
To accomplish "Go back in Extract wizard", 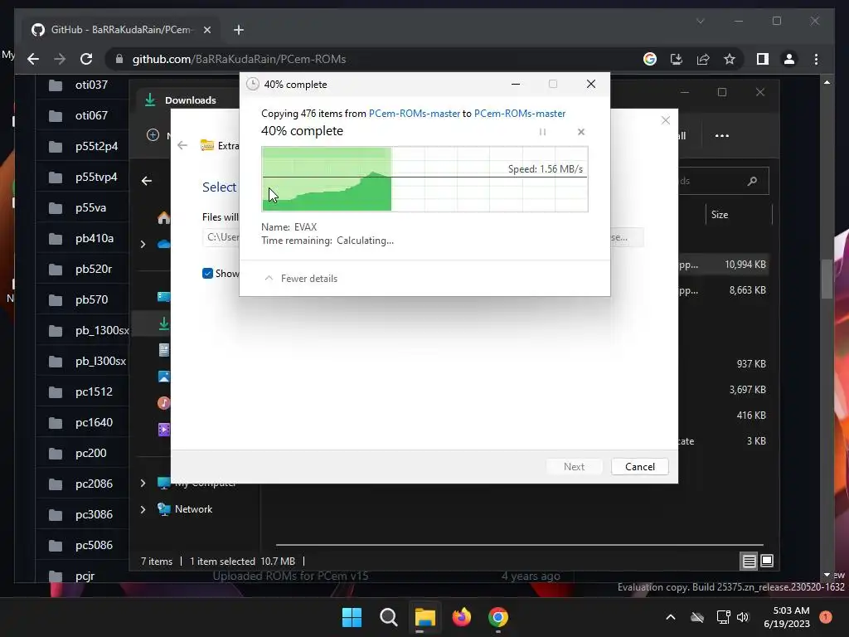I will coord(182,145).
